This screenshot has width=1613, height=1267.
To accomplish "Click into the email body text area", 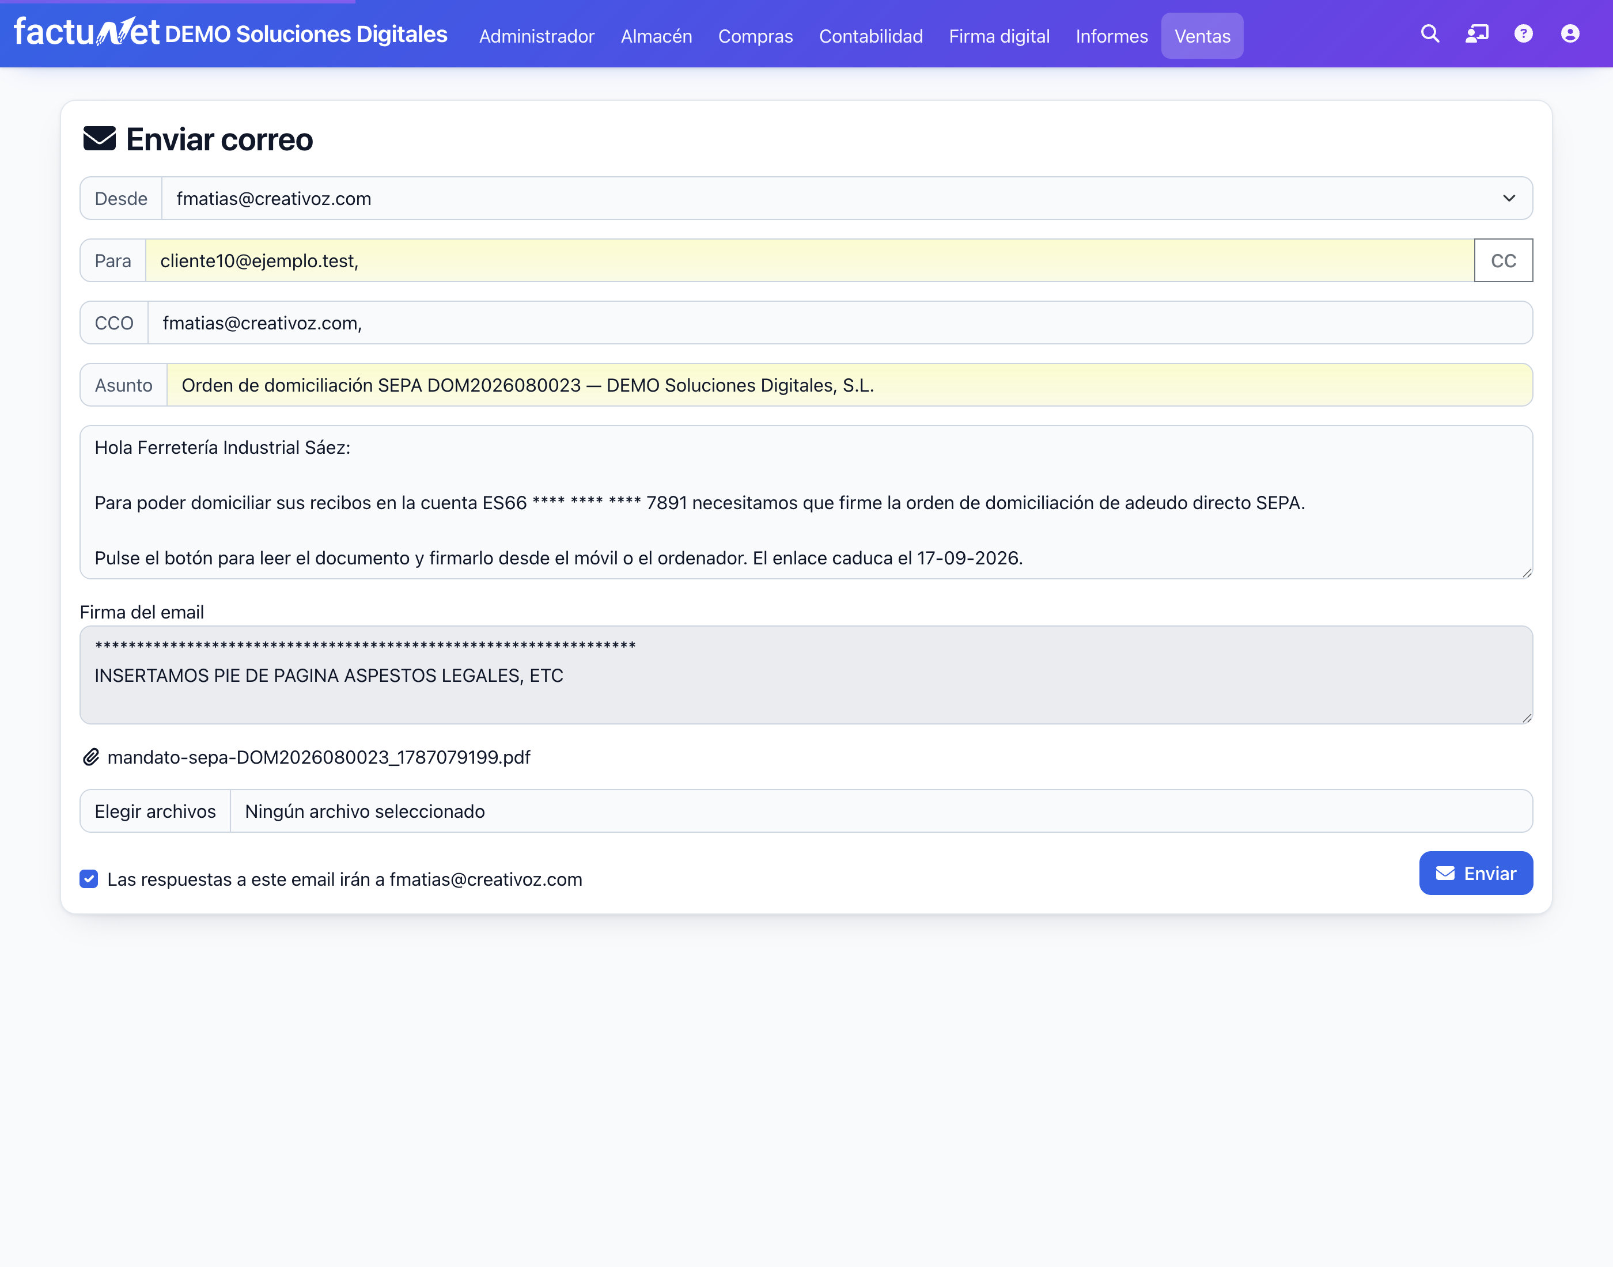I will [806, 502].
